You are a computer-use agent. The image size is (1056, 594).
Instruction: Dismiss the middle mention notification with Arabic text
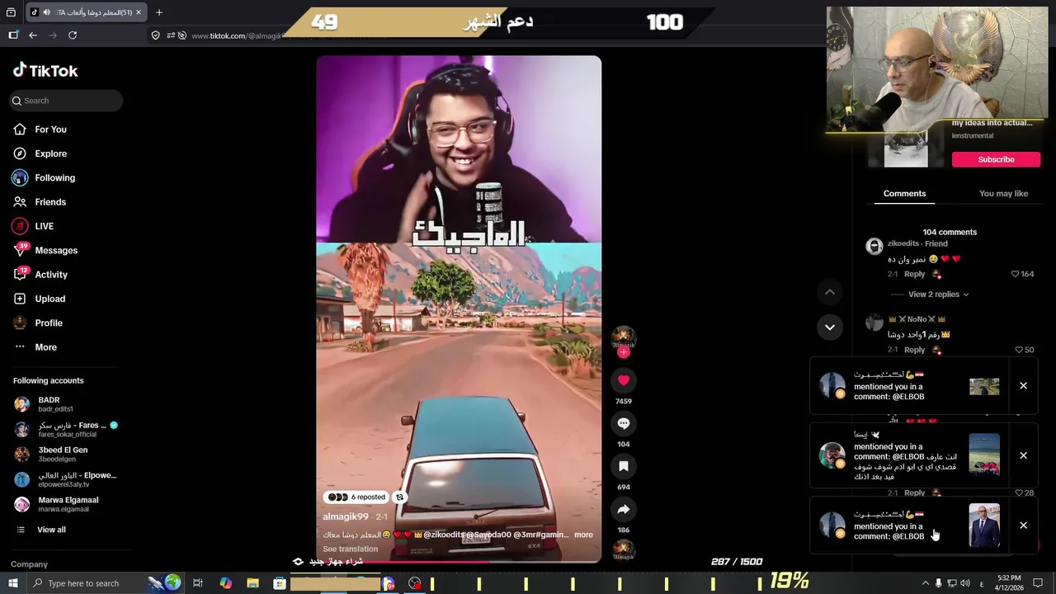[1023, 455]
